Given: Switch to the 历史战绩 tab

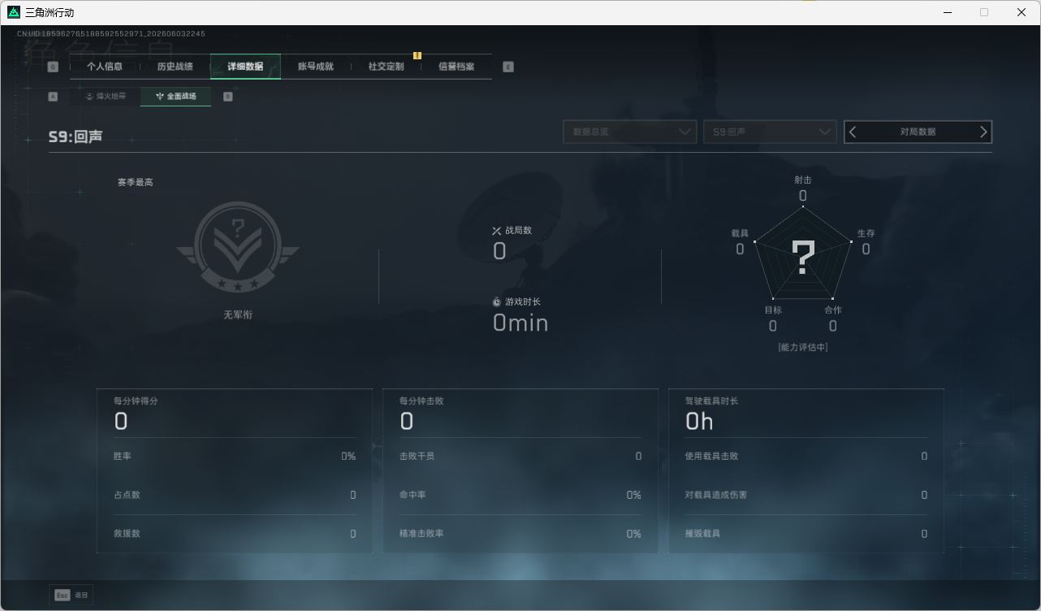Looking at the screenshot, I should [x=175, y=67].
